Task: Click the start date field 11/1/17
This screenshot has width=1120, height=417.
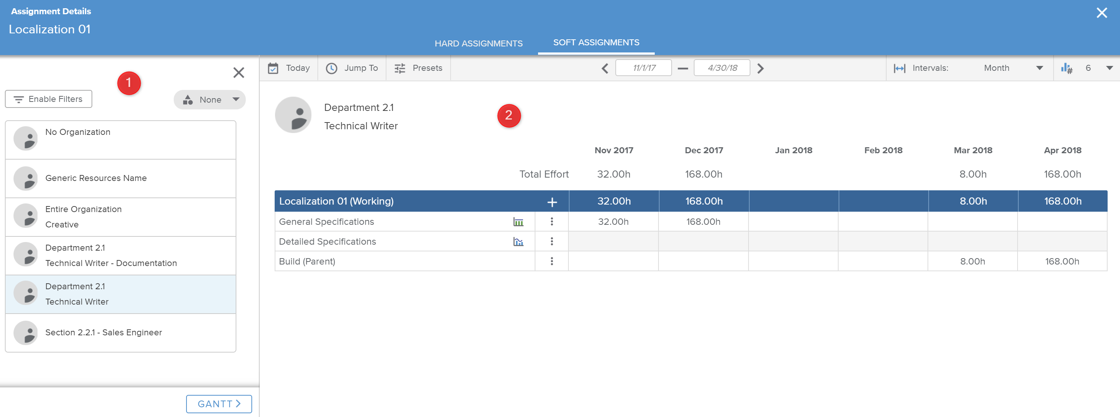Action: (x=643, y=68)
